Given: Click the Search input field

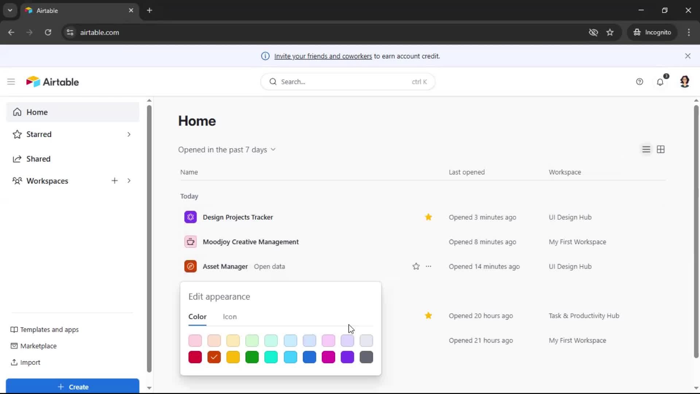Looking at the screenshot, I should click(347, 82).
